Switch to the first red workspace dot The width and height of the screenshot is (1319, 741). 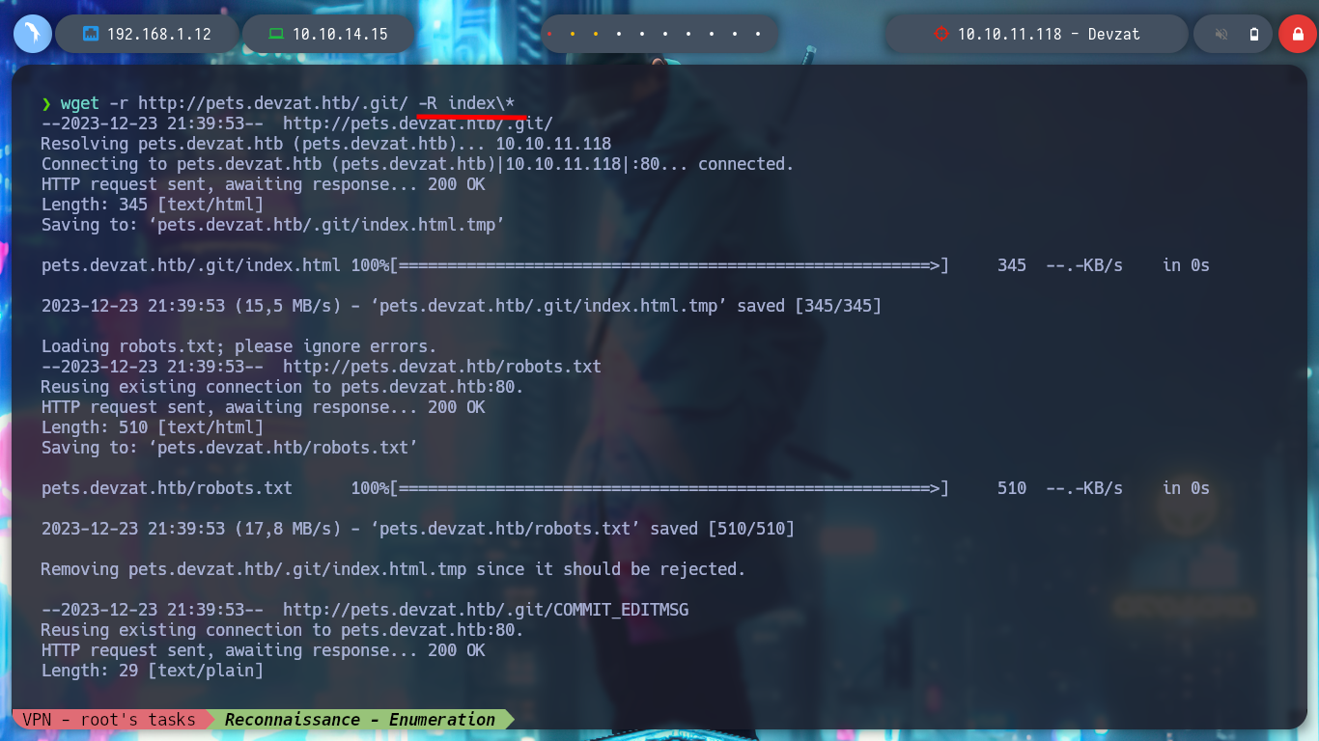[x=548, y=34]
